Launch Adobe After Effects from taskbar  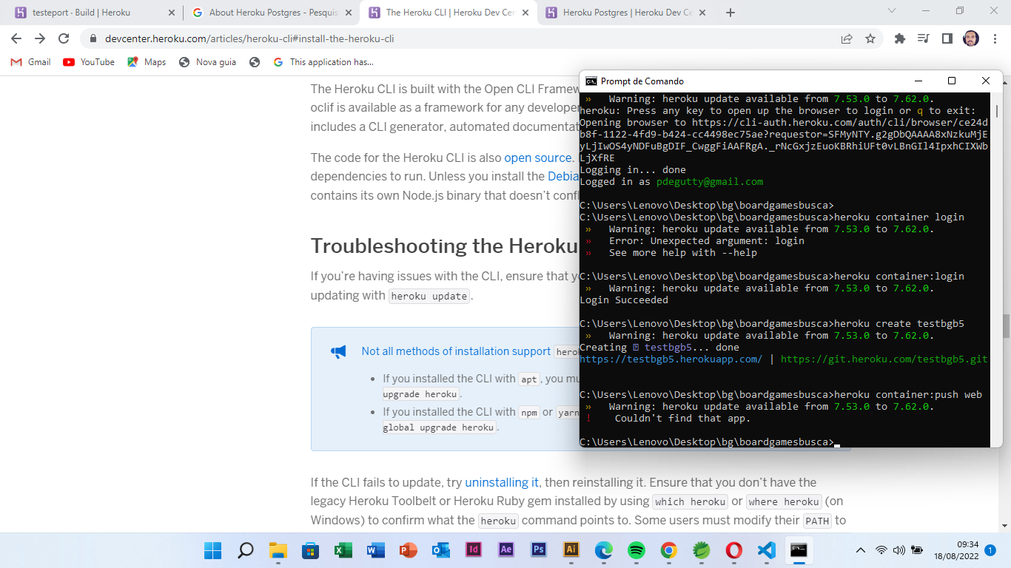(x=506, y=550)
